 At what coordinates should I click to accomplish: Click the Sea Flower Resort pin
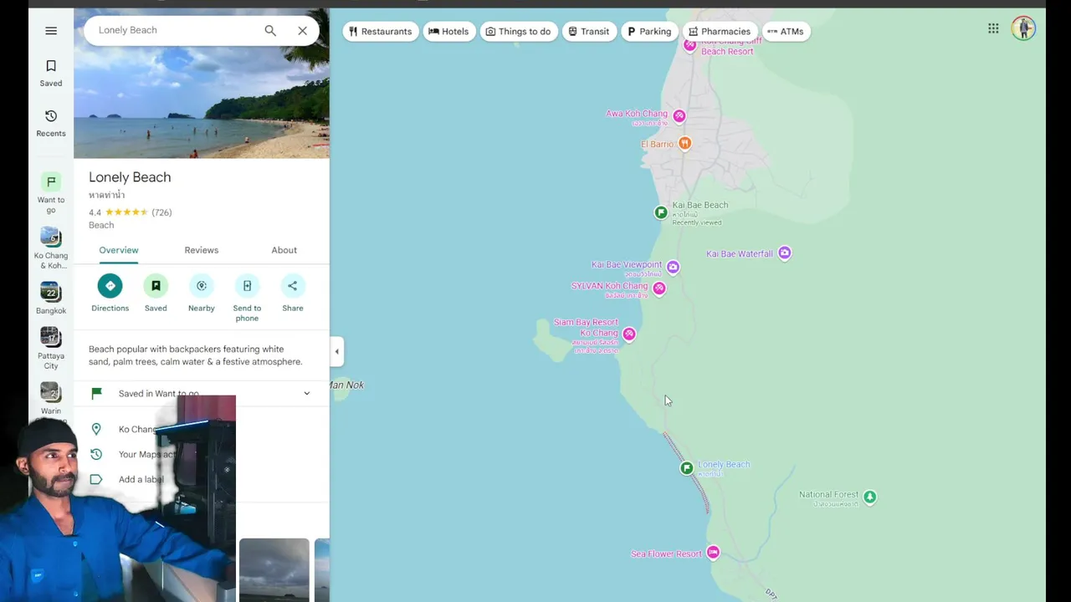tap(713, 552)
